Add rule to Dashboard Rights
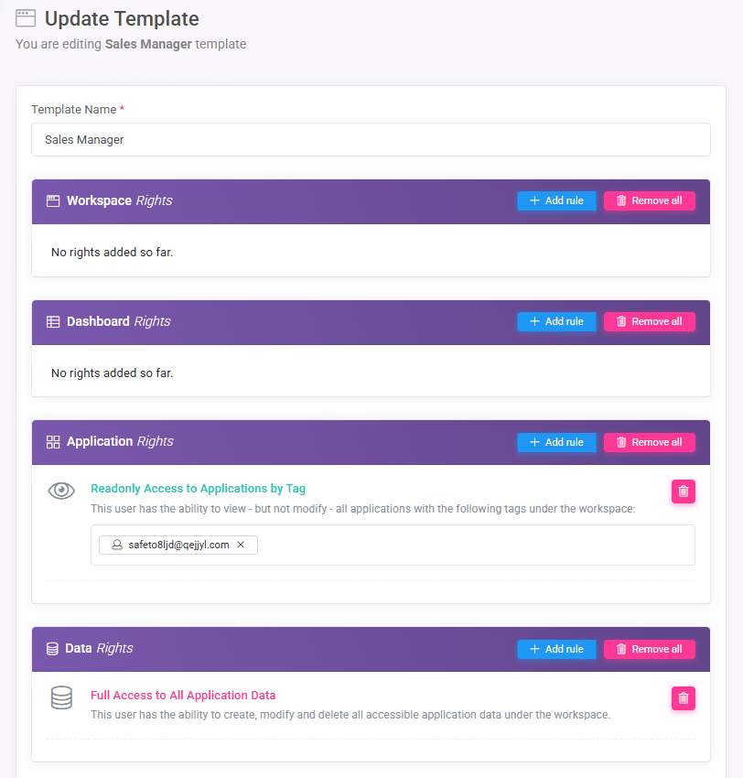743x778 pixels. tap(556, 321)
